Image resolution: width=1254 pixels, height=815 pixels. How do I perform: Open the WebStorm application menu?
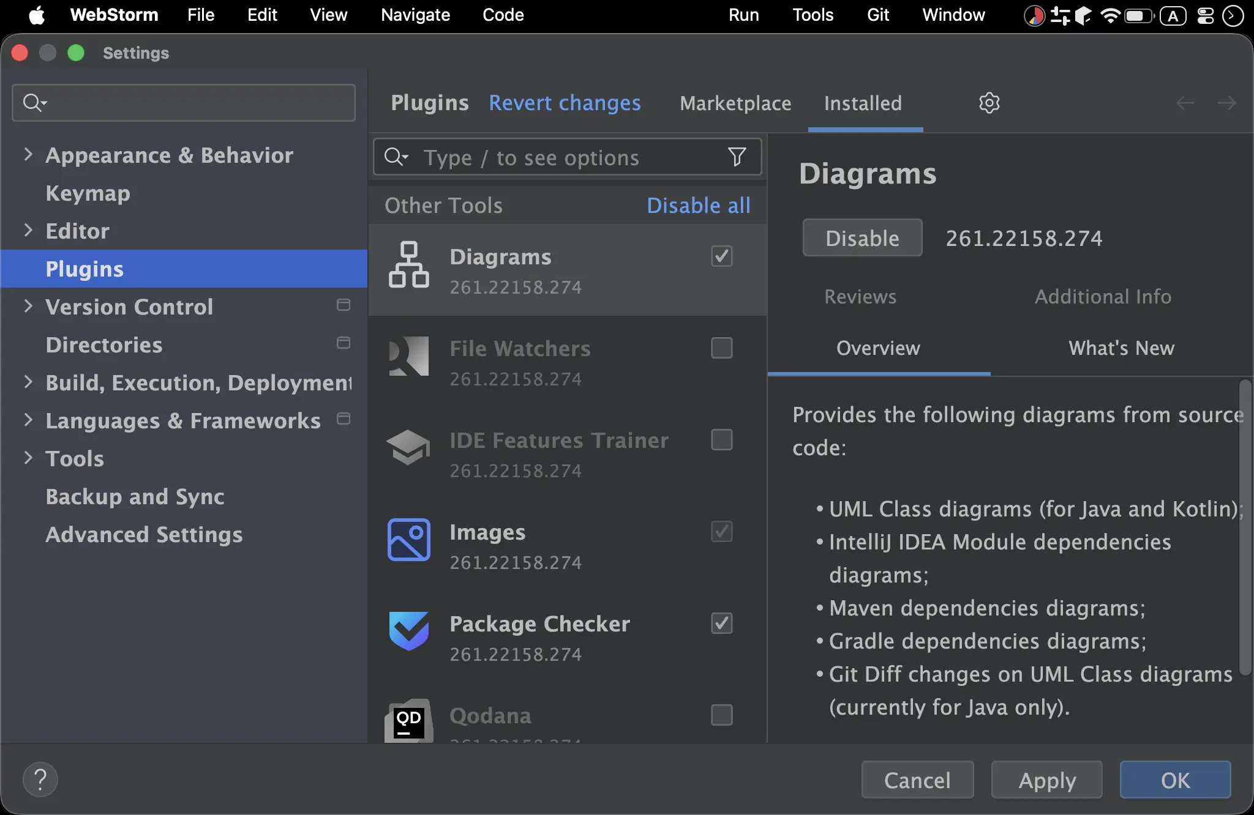114,15
